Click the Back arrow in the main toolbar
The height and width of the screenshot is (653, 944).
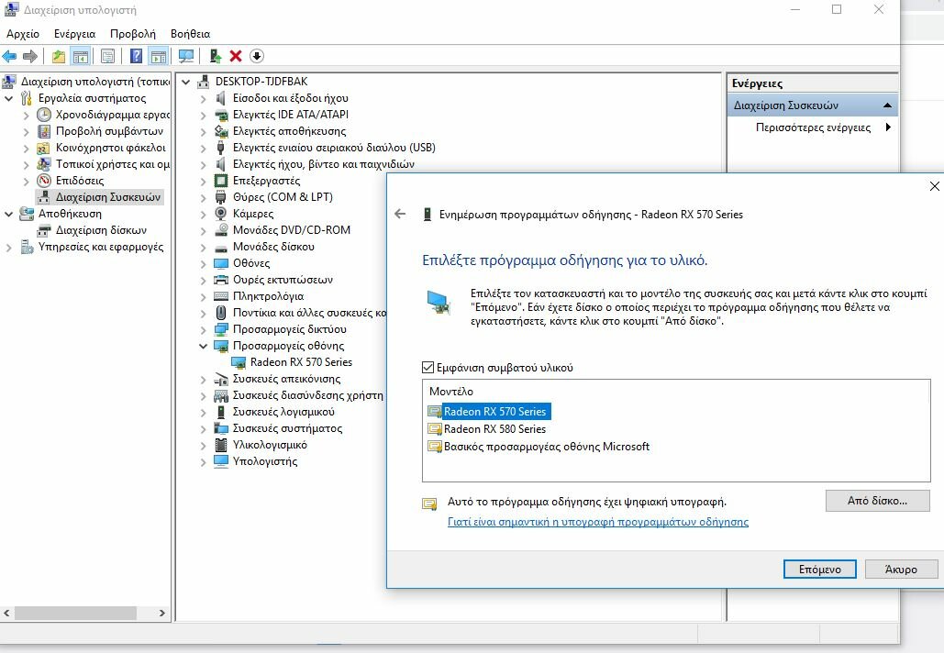pyautogui.click(x=9, y=57)
